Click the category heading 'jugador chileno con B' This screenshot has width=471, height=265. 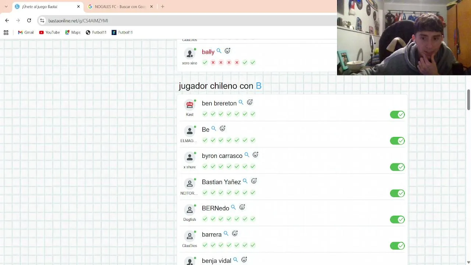pos(220,86)
